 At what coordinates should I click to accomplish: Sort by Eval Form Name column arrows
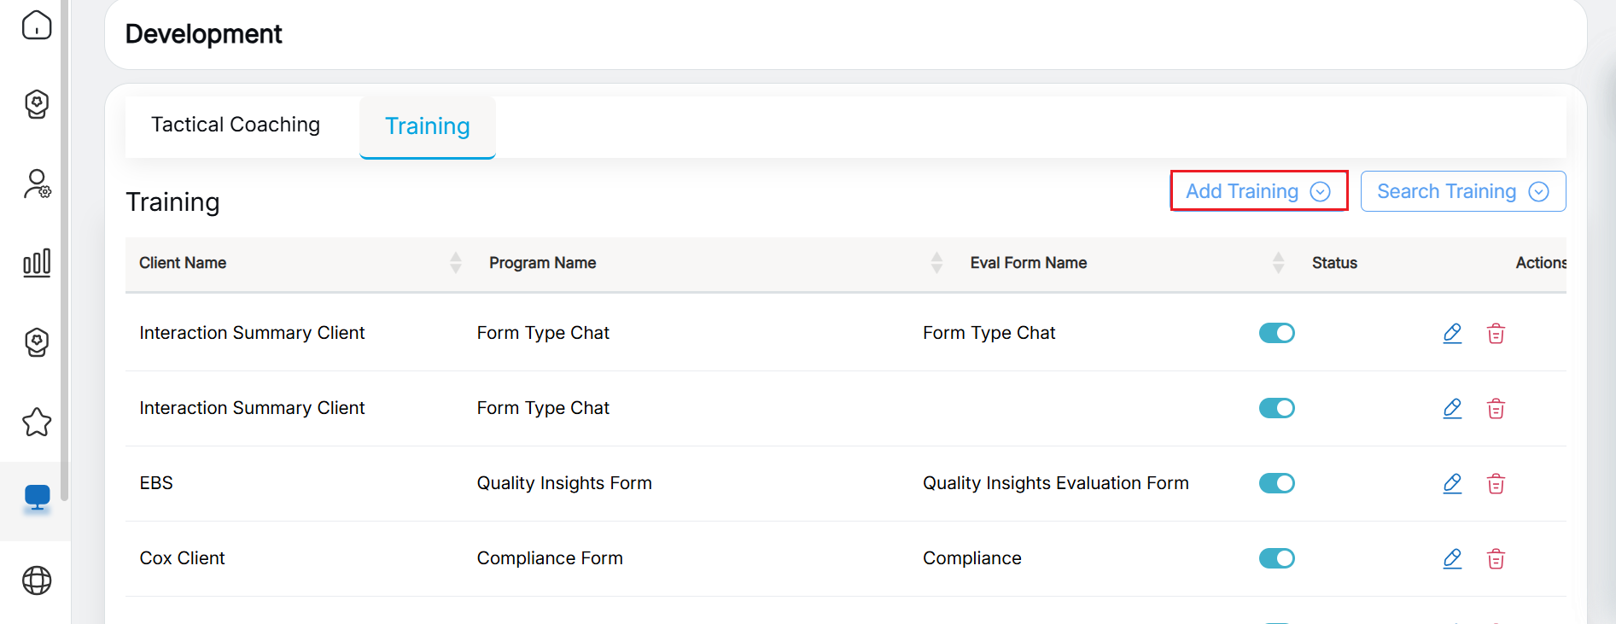click(x=1278, y=263)
